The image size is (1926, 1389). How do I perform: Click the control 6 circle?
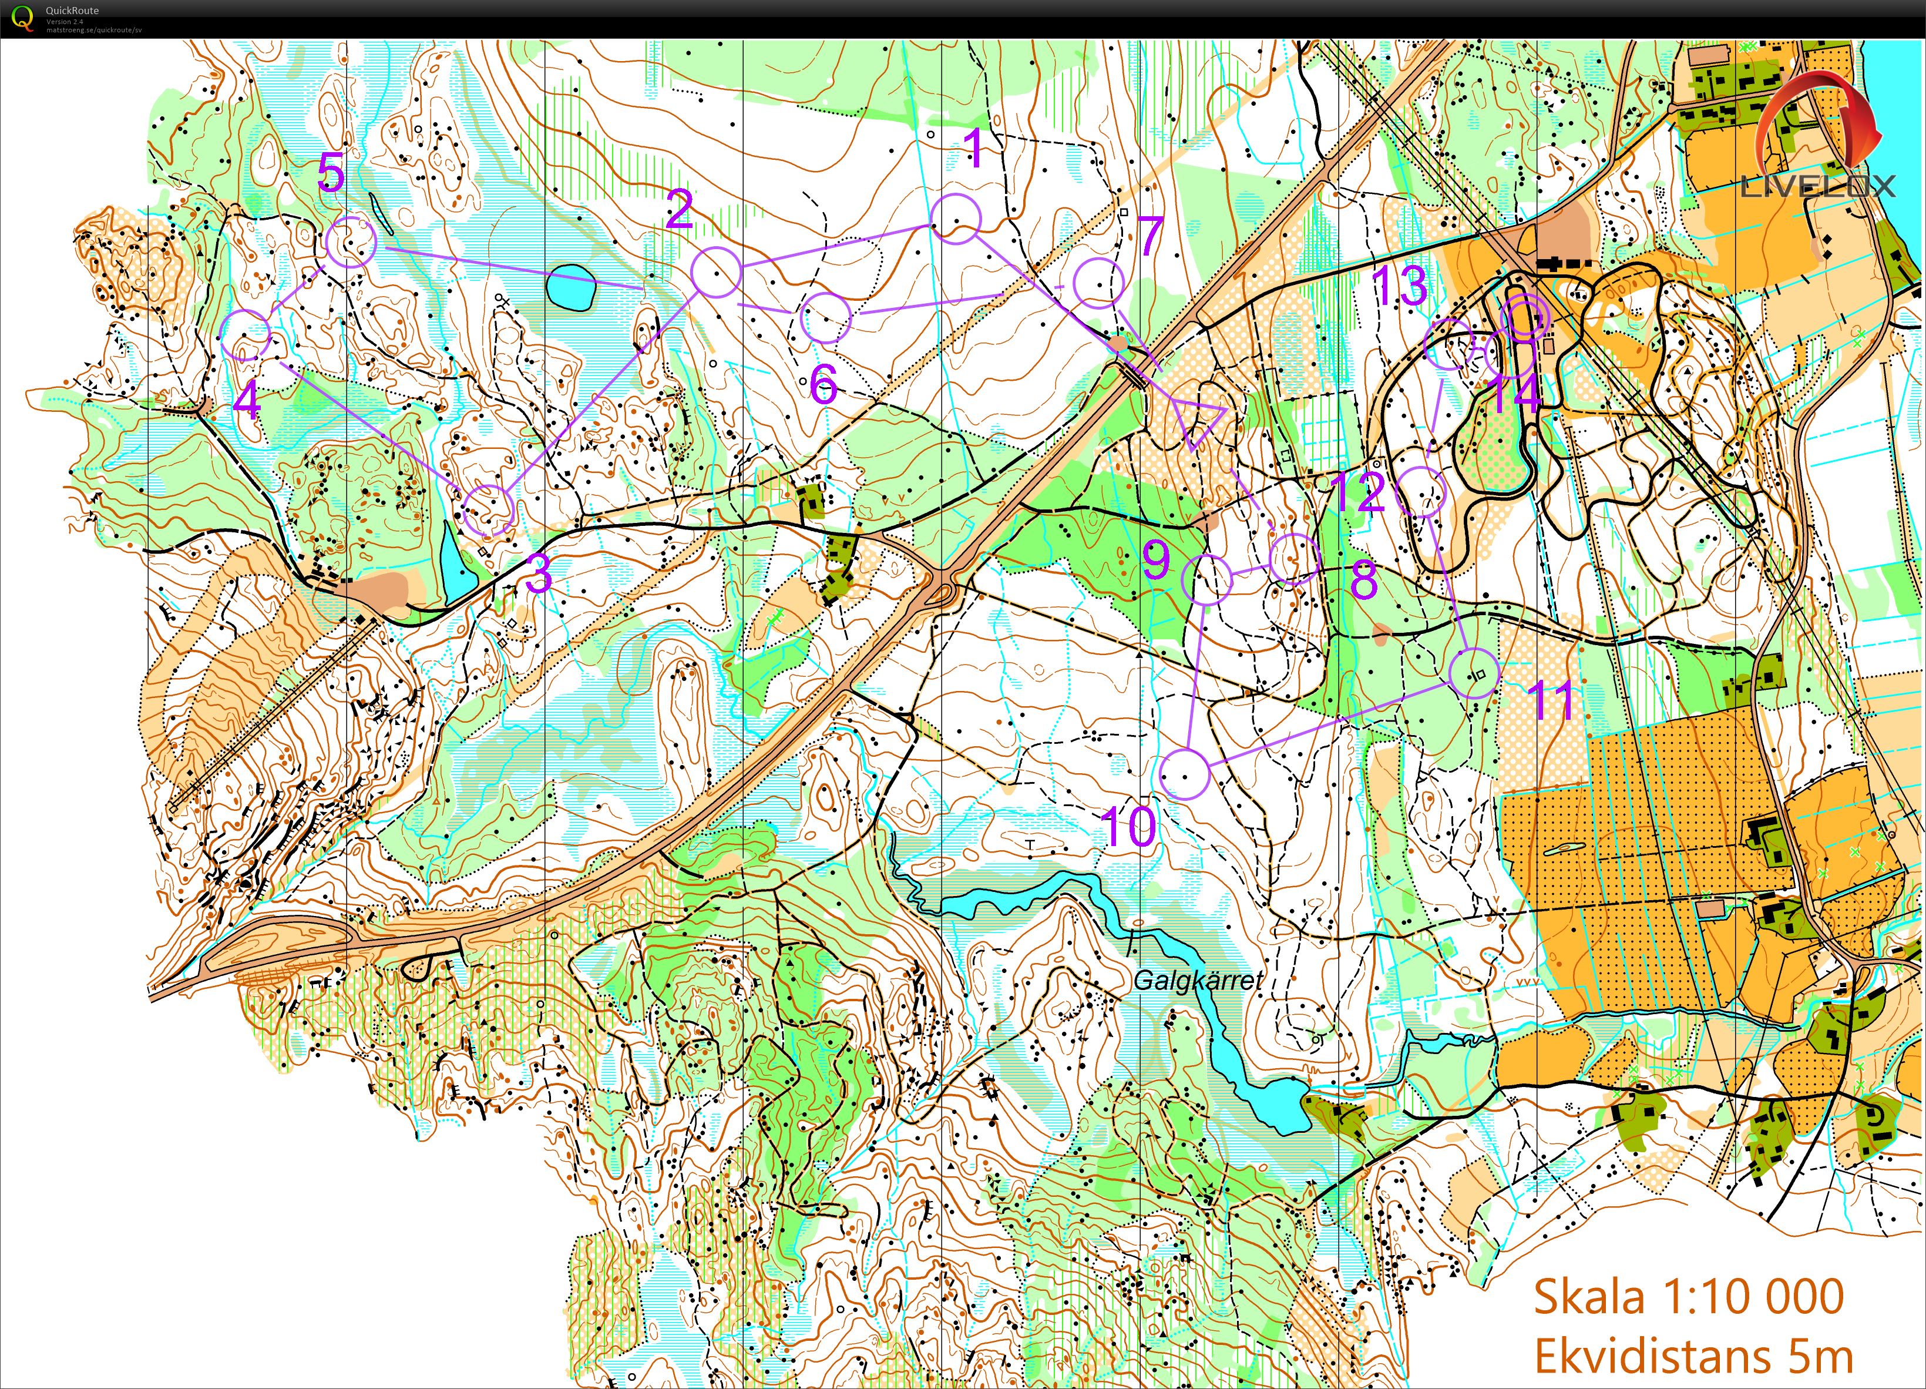(x=826, y=318)
